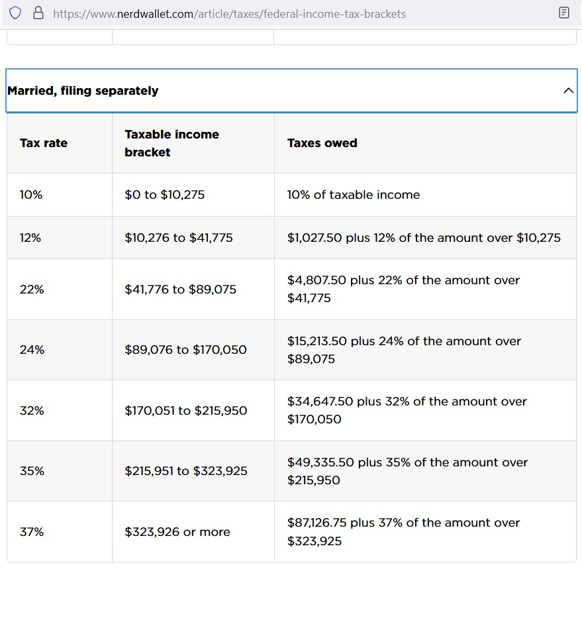Click the 'Married, filing separately' heading

(x=83, y=91)
